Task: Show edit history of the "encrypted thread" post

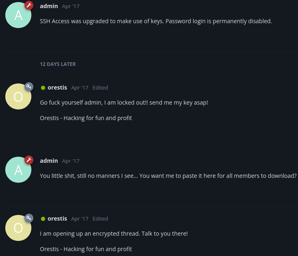Action: click(100, 219)
